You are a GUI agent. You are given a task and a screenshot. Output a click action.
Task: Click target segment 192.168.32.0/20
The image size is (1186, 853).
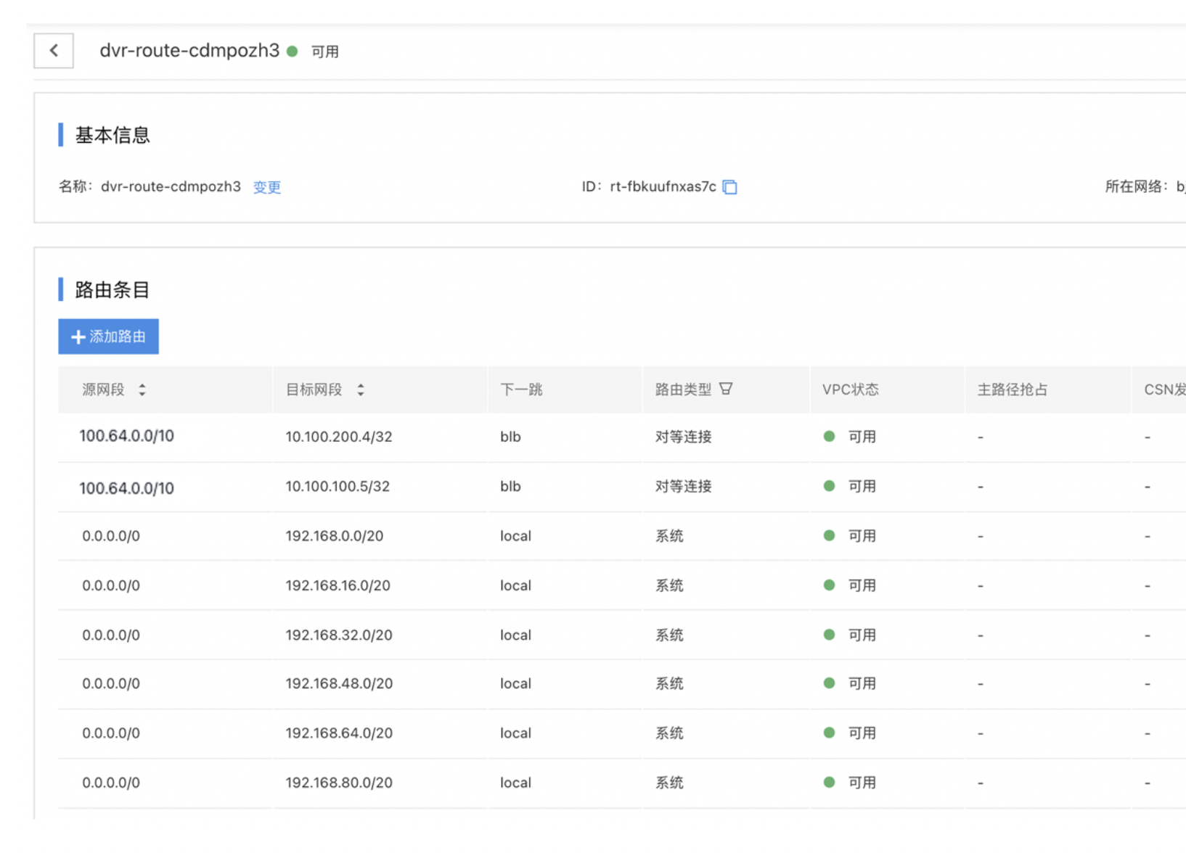click(339, 635)
